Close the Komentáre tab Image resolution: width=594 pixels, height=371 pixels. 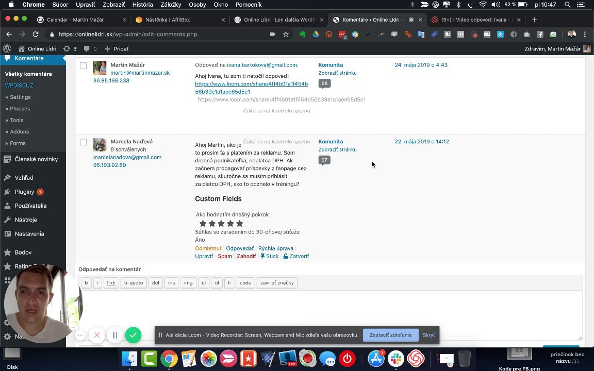coord(420,20)
